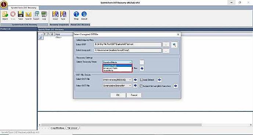Choose Deep Mode from the list
The height and width of the screenshot is (135, 253).
tap(117, 70)
